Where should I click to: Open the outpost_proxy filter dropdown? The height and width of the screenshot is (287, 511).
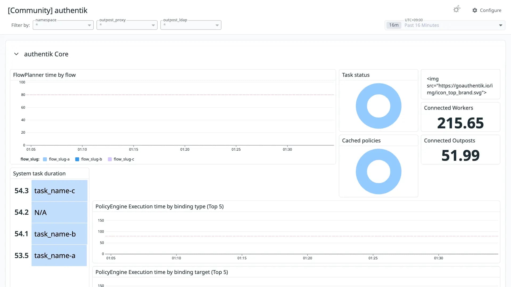(x=127, y=25)
